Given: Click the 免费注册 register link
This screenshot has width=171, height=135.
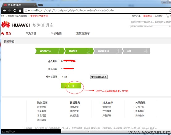Looking at the screenshot, I should [x=44, y=16].
